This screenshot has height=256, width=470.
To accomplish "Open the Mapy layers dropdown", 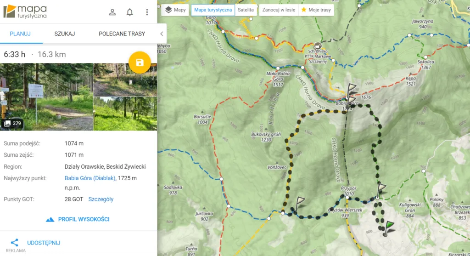I will pyautogui.click(x=175, y=10).
